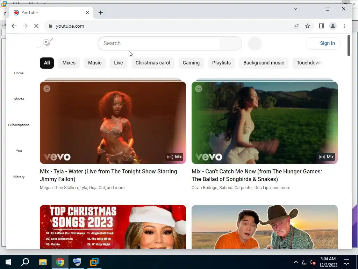Close the YouTube tab
The height and width of the screenshot is (269, 358).
pos(87,13)
